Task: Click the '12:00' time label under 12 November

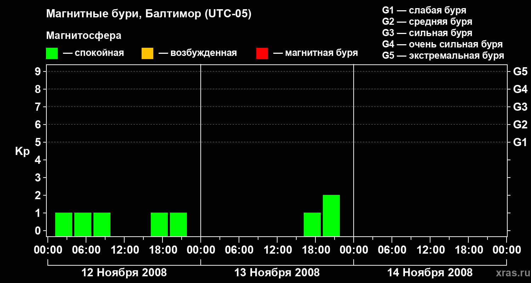Action: 124,250
